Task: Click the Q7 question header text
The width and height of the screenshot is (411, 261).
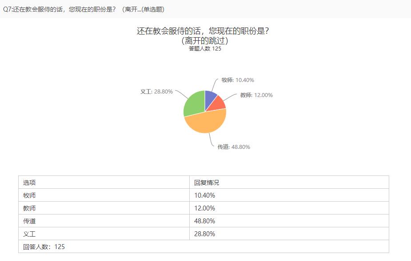Action: click(84, 9)
